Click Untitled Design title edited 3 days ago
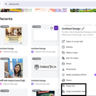 (x=7, y=49)
